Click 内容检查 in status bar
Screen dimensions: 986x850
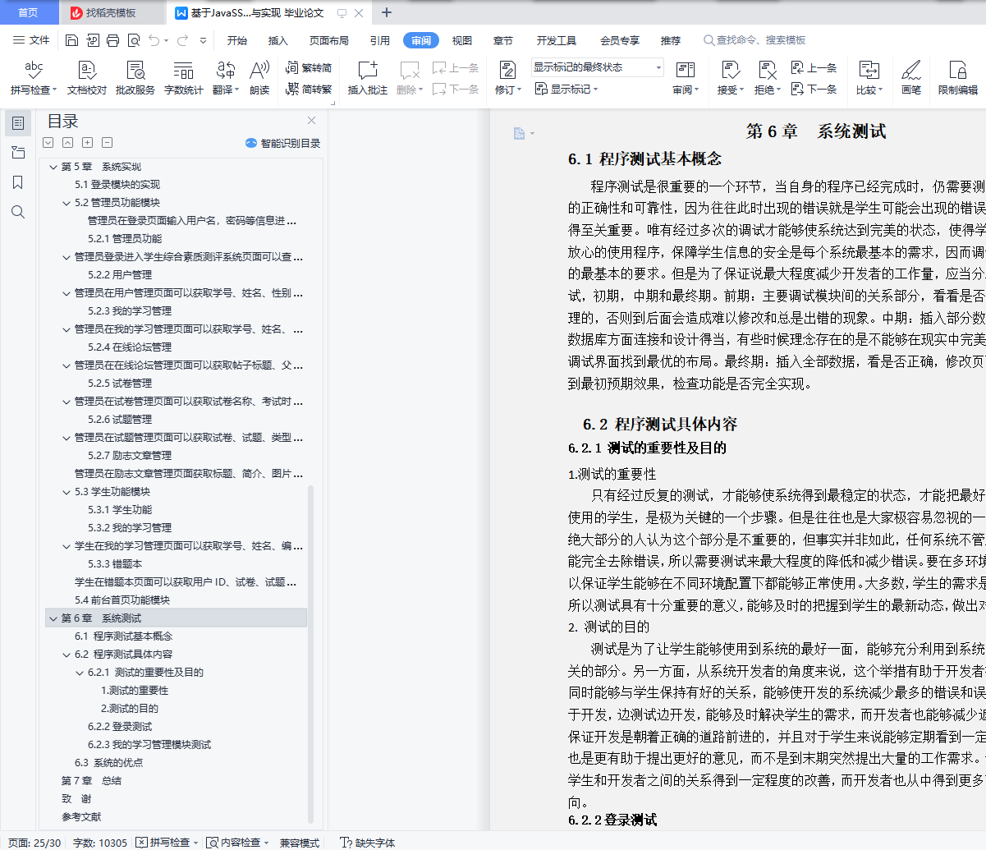[x=238, y=843]
